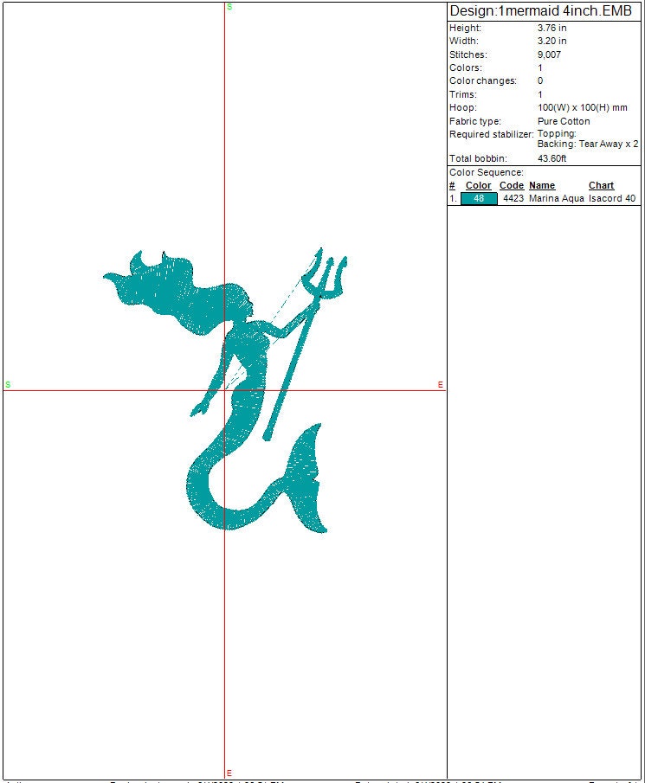Click the thread code 4423

(513, 199)
